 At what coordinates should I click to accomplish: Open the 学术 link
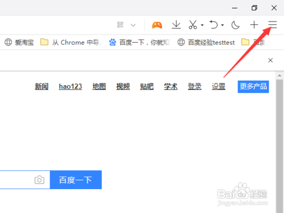click(x=170, y=86)
